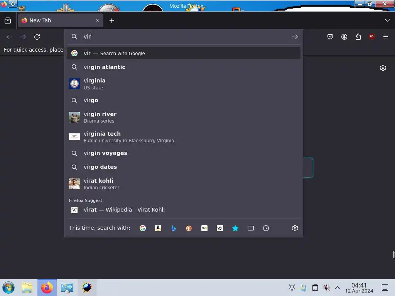Expand the hidden tray icons arrow
This screenshot has height=296, width=395.
[338, 288]
